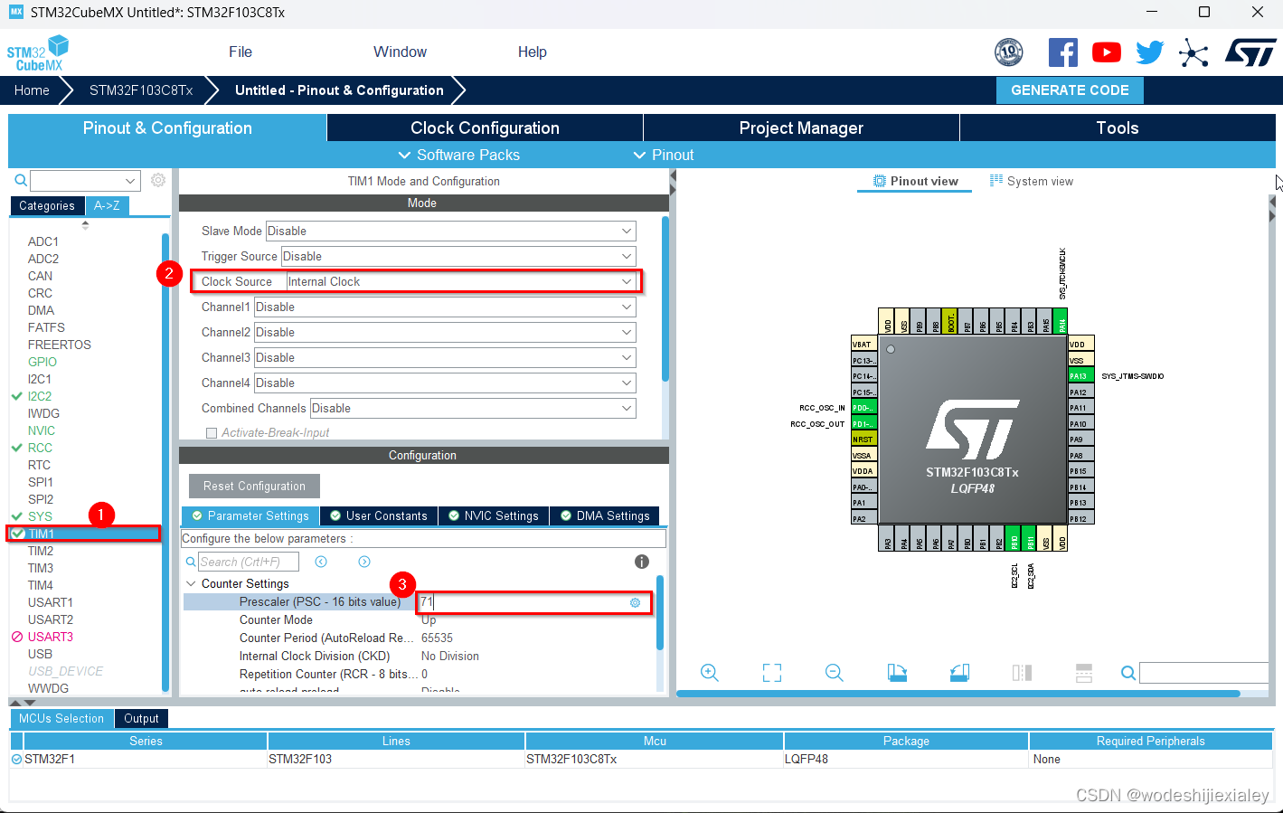This screenshot has width=1283, height=813.
Task: Click the peripheral search magnifier icon
Action: coord(21,181)
